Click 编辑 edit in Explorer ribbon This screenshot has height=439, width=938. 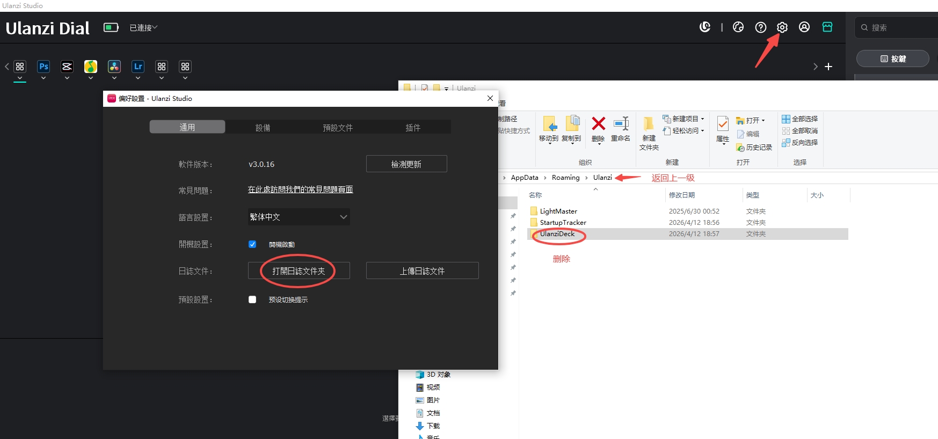748,134
